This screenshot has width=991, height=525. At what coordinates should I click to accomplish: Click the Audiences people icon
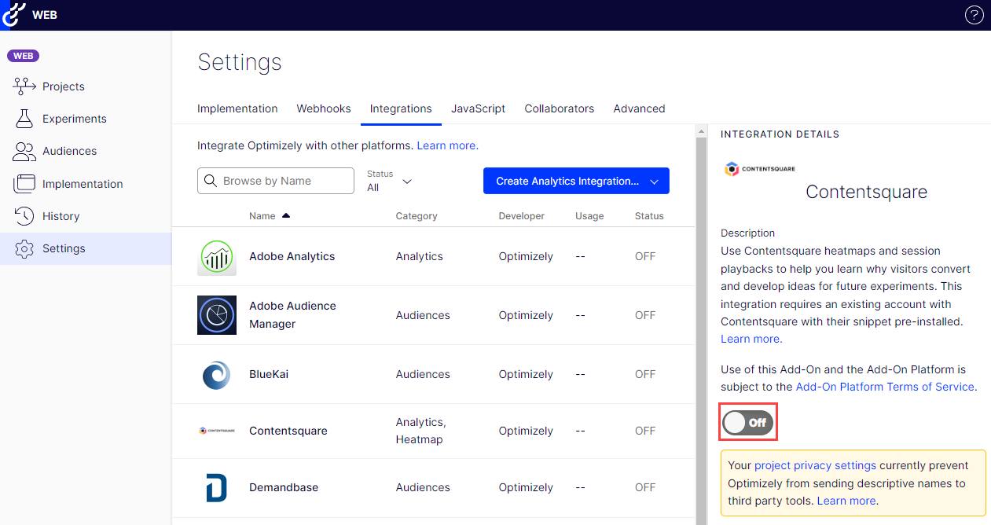(25, 151)
